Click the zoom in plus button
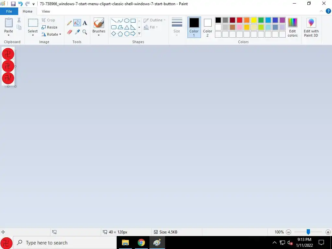Viewport: 332px width, 249px height. click(x=328, y=232)
